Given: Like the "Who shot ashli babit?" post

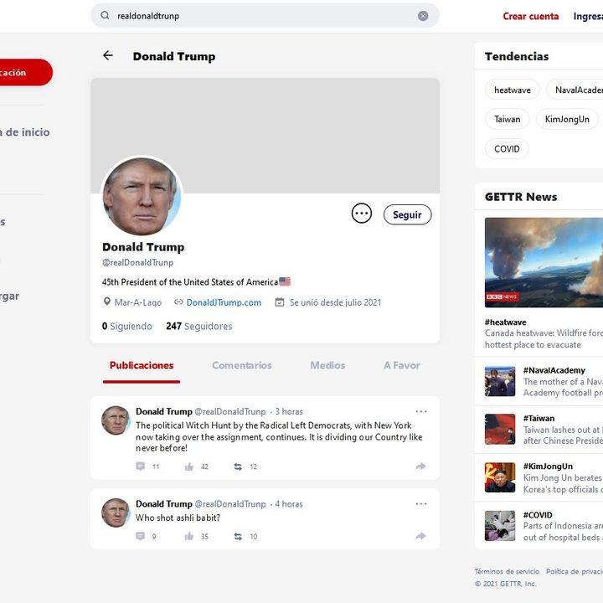Looking at the screenshot, I should pos(189,536).
